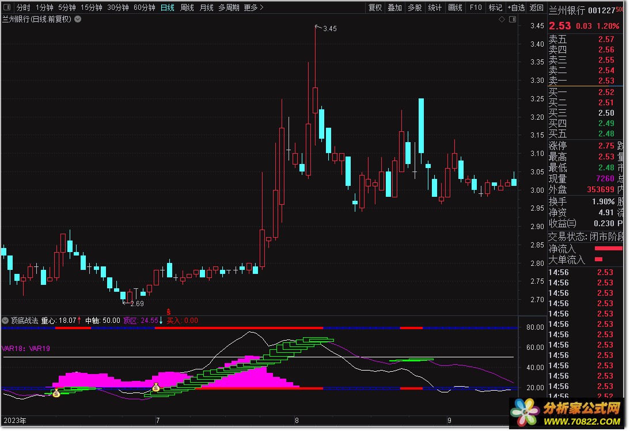Click the panel layout icon at top-left
630x431 pixels.
click(7, 7)
